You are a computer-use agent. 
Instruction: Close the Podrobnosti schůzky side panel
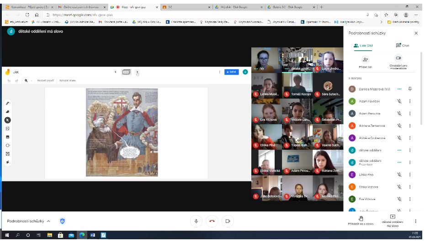(416, 33)
